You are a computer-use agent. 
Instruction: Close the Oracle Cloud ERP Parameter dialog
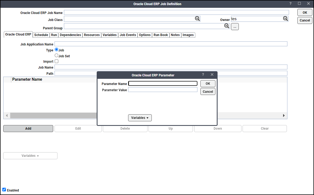click(212, 75)
